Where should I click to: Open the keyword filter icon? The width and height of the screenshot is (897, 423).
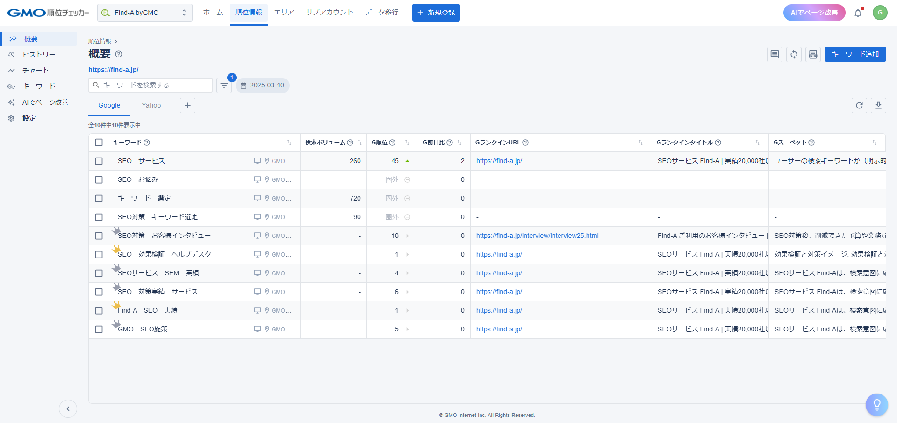coord(224,85)
